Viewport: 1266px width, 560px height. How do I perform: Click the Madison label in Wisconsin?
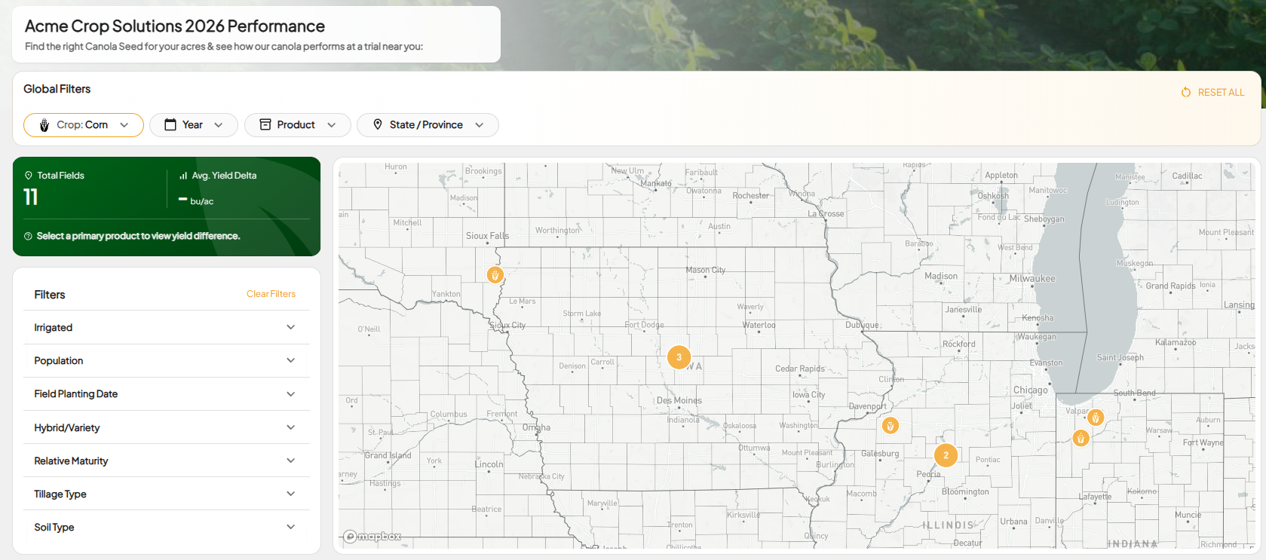click(941, 276)
